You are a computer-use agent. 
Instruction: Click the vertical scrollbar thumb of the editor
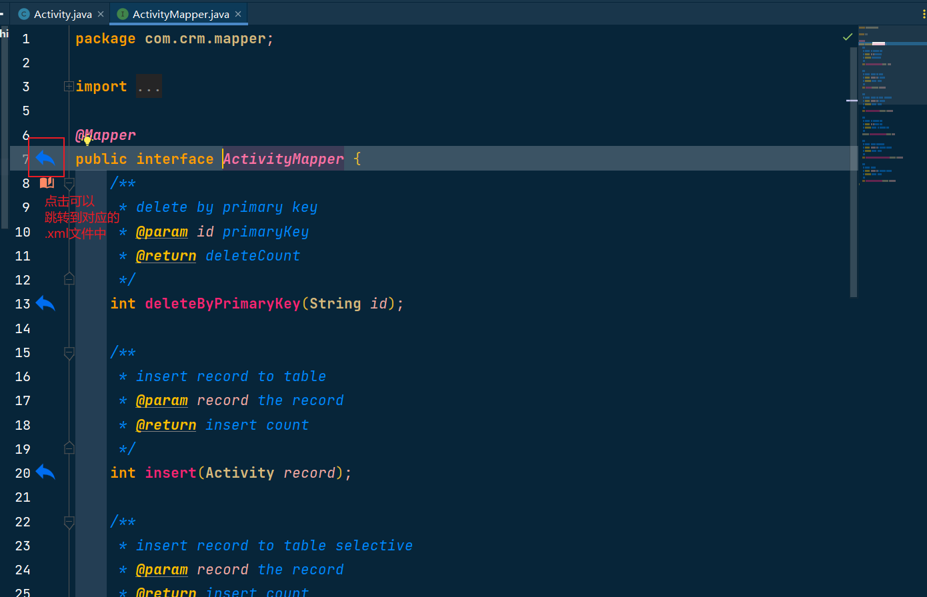(854, 172)
